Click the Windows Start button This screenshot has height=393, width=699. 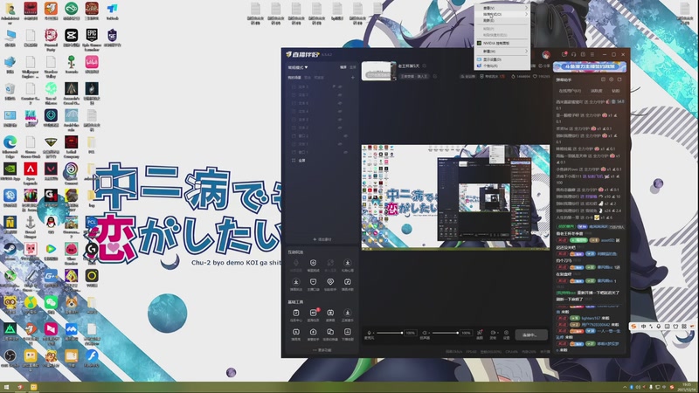coord(6,387)
